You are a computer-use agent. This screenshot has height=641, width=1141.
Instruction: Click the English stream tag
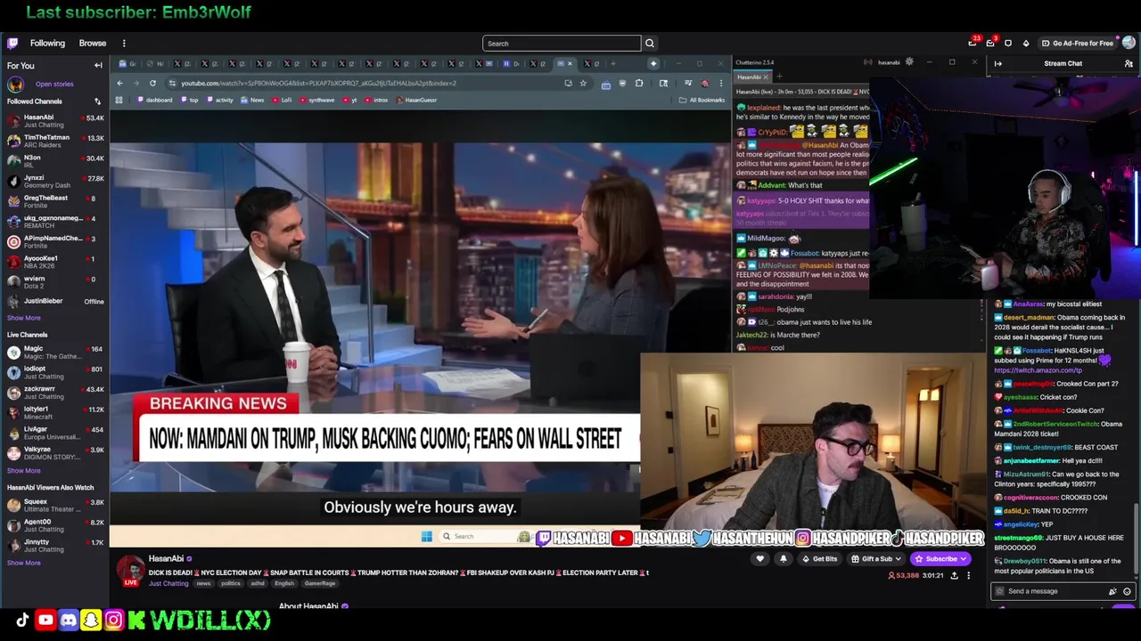click(284, 583)
